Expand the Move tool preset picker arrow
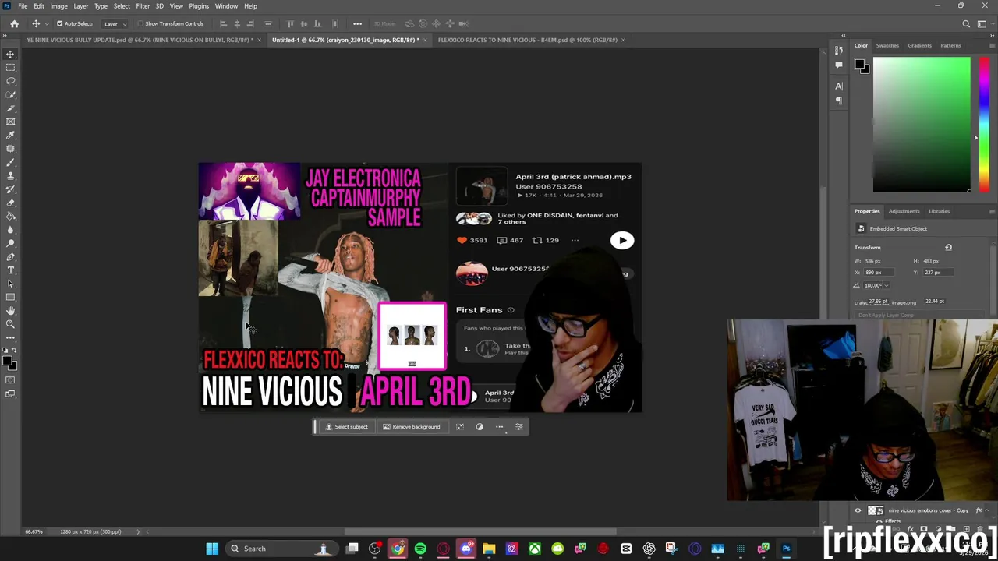The image size is (998, 561). coord(45,23)
